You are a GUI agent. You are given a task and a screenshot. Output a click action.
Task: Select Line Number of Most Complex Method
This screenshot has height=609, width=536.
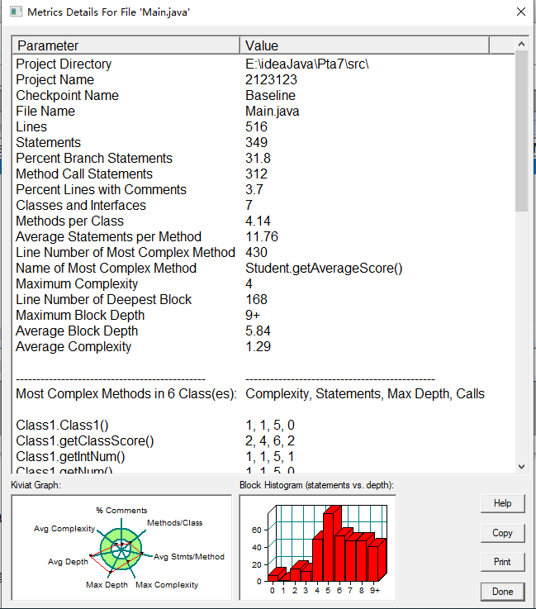[x=263, y=253]
